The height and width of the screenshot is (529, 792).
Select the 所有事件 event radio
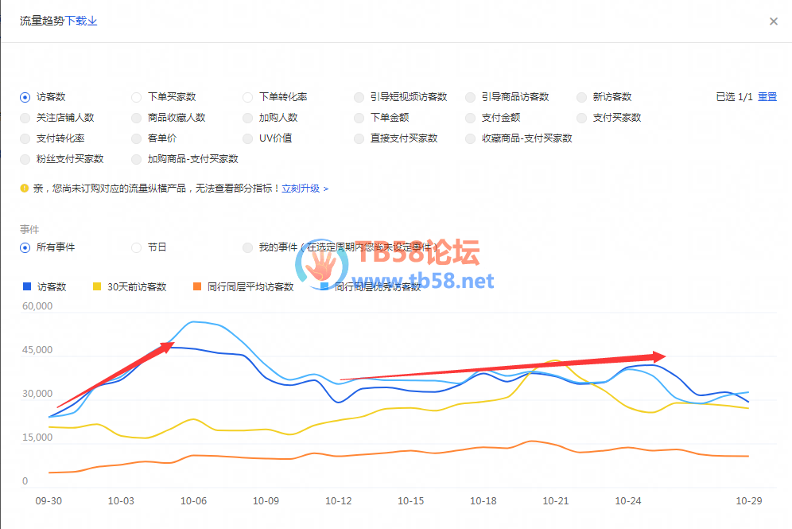click(x=25, y=247)
